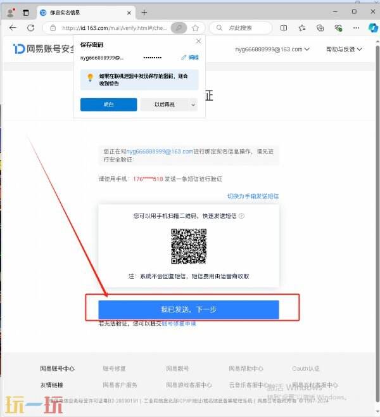Click the password key icon in address bar
This screenshot has width=380, height=417.
(179, 28)
